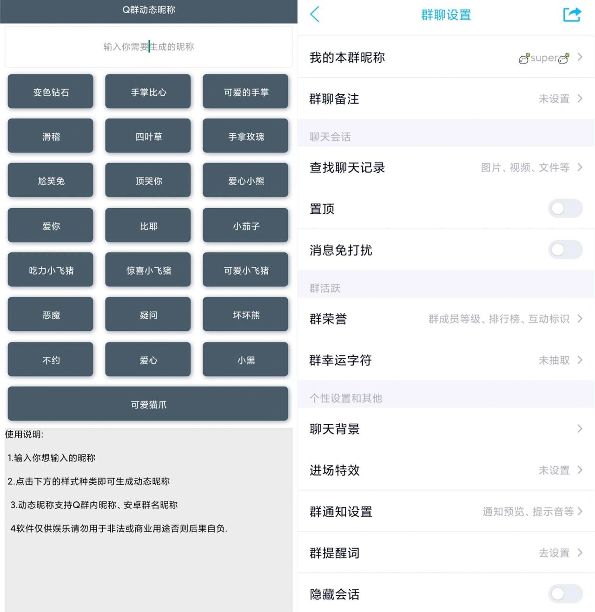Open 查找聊天记录 label
The height and width of the screenshot is (612, 595).
347,168
